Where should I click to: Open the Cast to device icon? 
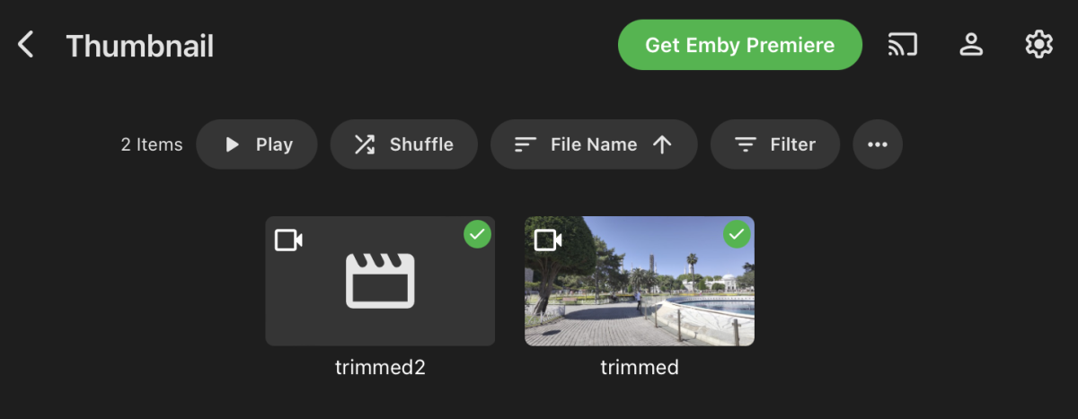pyautogui.click(x=903, y=45)
